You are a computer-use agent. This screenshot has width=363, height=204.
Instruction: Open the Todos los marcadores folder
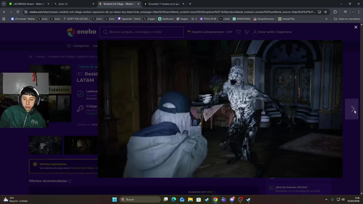tap(347, 19)
